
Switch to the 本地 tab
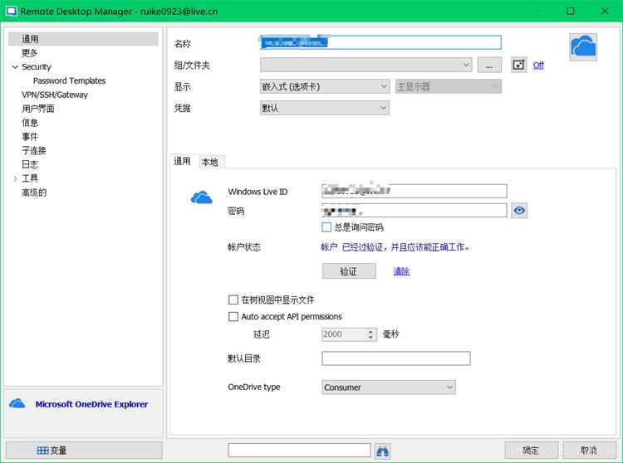coord(210,162)
